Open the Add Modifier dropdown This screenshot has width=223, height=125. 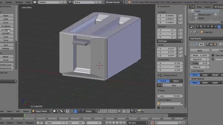click(x=206, y=39)
